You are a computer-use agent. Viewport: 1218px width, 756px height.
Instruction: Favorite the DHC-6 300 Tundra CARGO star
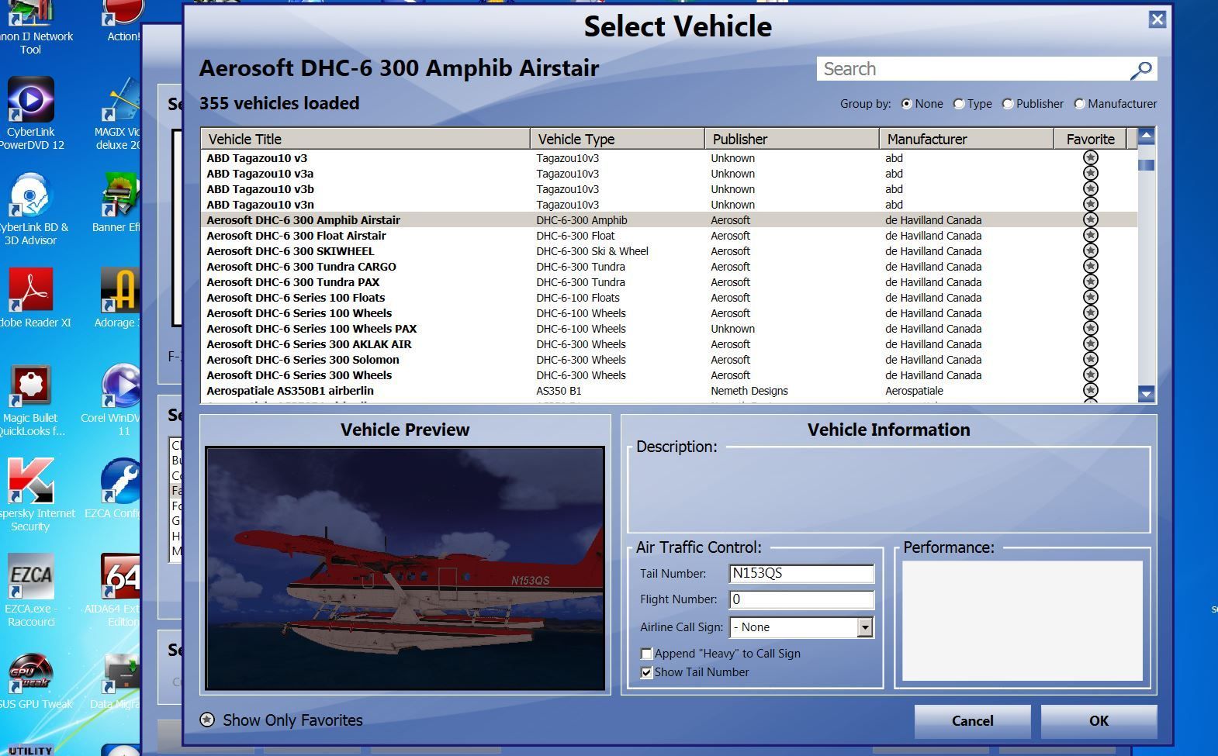(x=1090, y=266)
